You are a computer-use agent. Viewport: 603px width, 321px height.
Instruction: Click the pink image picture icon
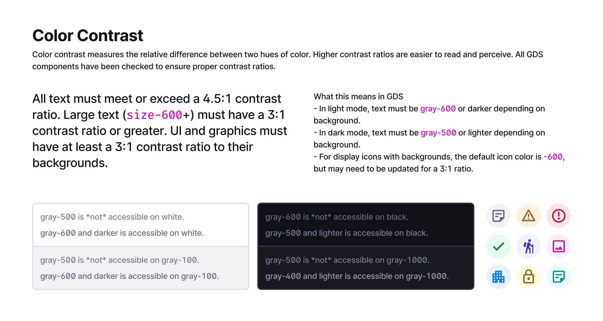(x=559, y=246)
